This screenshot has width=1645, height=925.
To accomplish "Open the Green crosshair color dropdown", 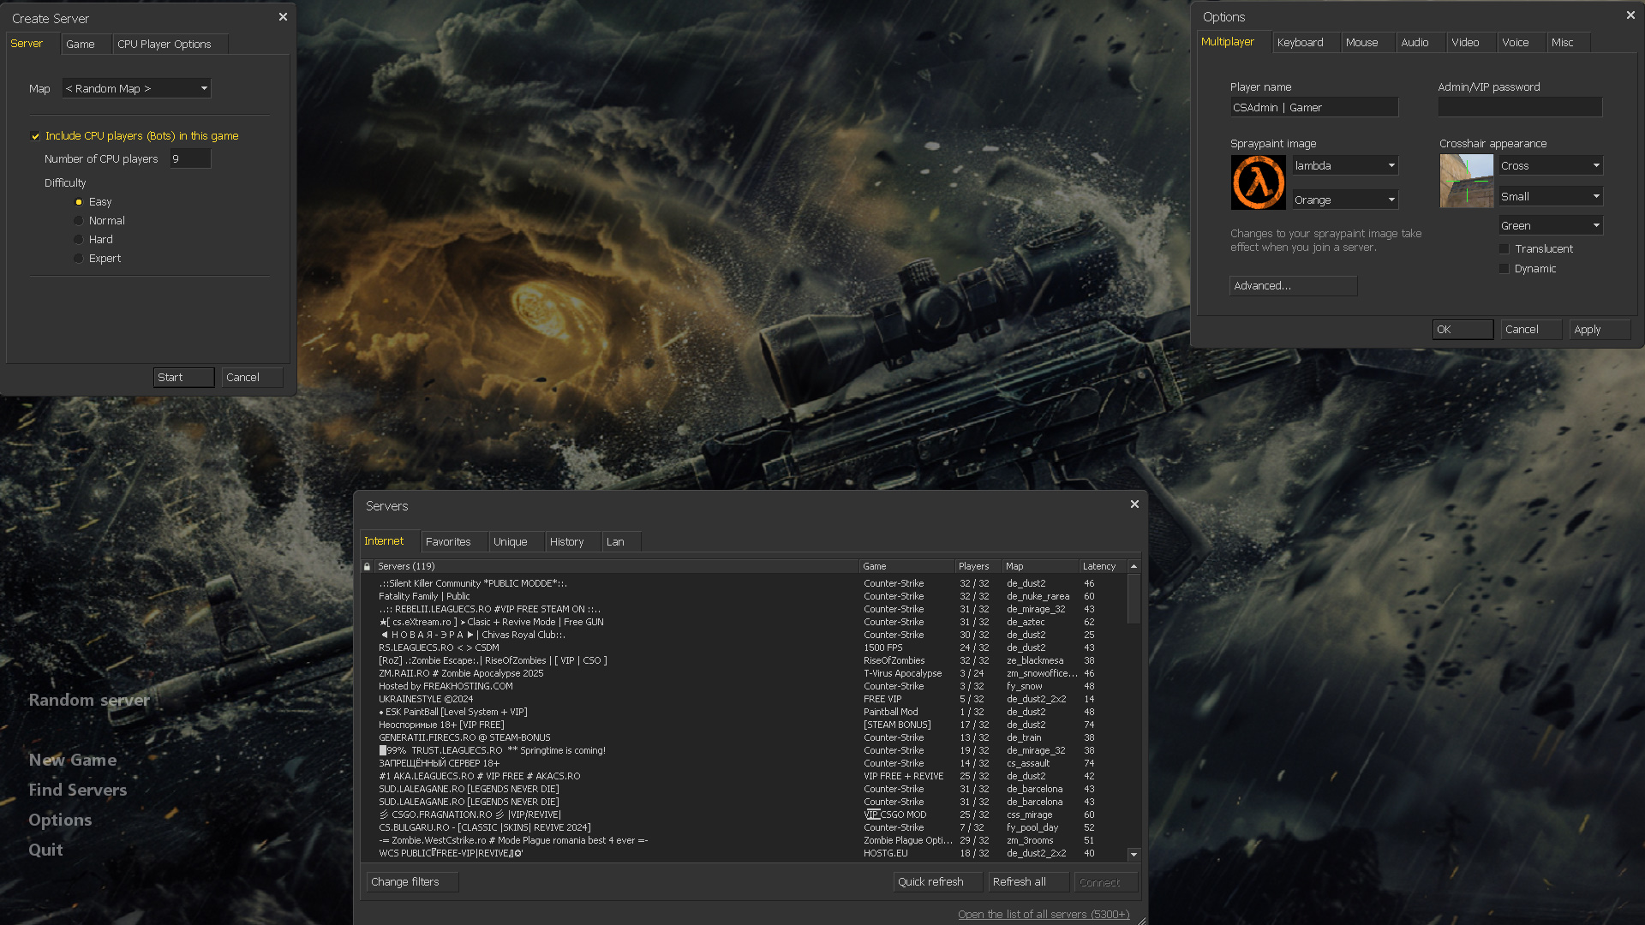I will [1550, 225].
